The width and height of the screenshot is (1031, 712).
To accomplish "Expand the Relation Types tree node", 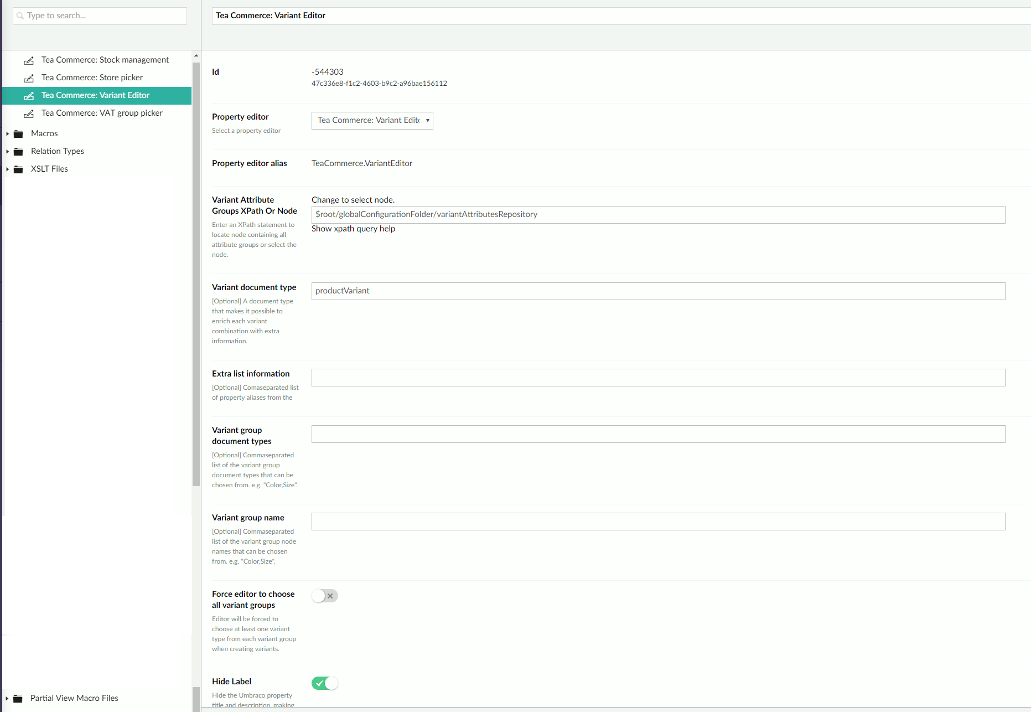I will click(7, 152).
